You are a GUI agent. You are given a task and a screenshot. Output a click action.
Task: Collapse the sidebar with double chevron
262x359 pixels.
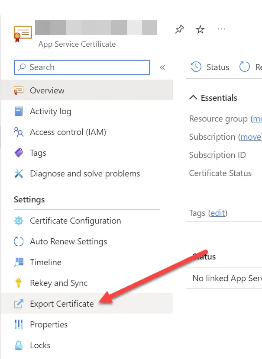click(x=162, y=67)
